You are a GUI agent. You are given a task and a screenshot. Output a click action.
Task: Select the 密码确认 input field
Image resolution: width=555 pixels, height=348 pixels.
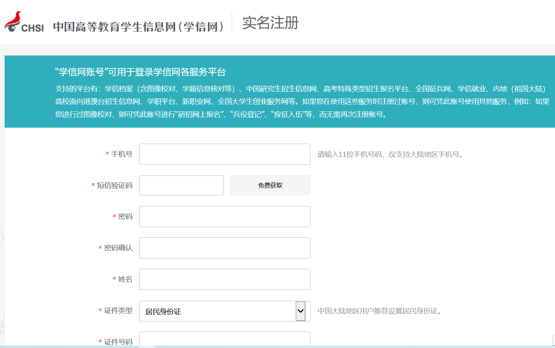tap(224, 248)
